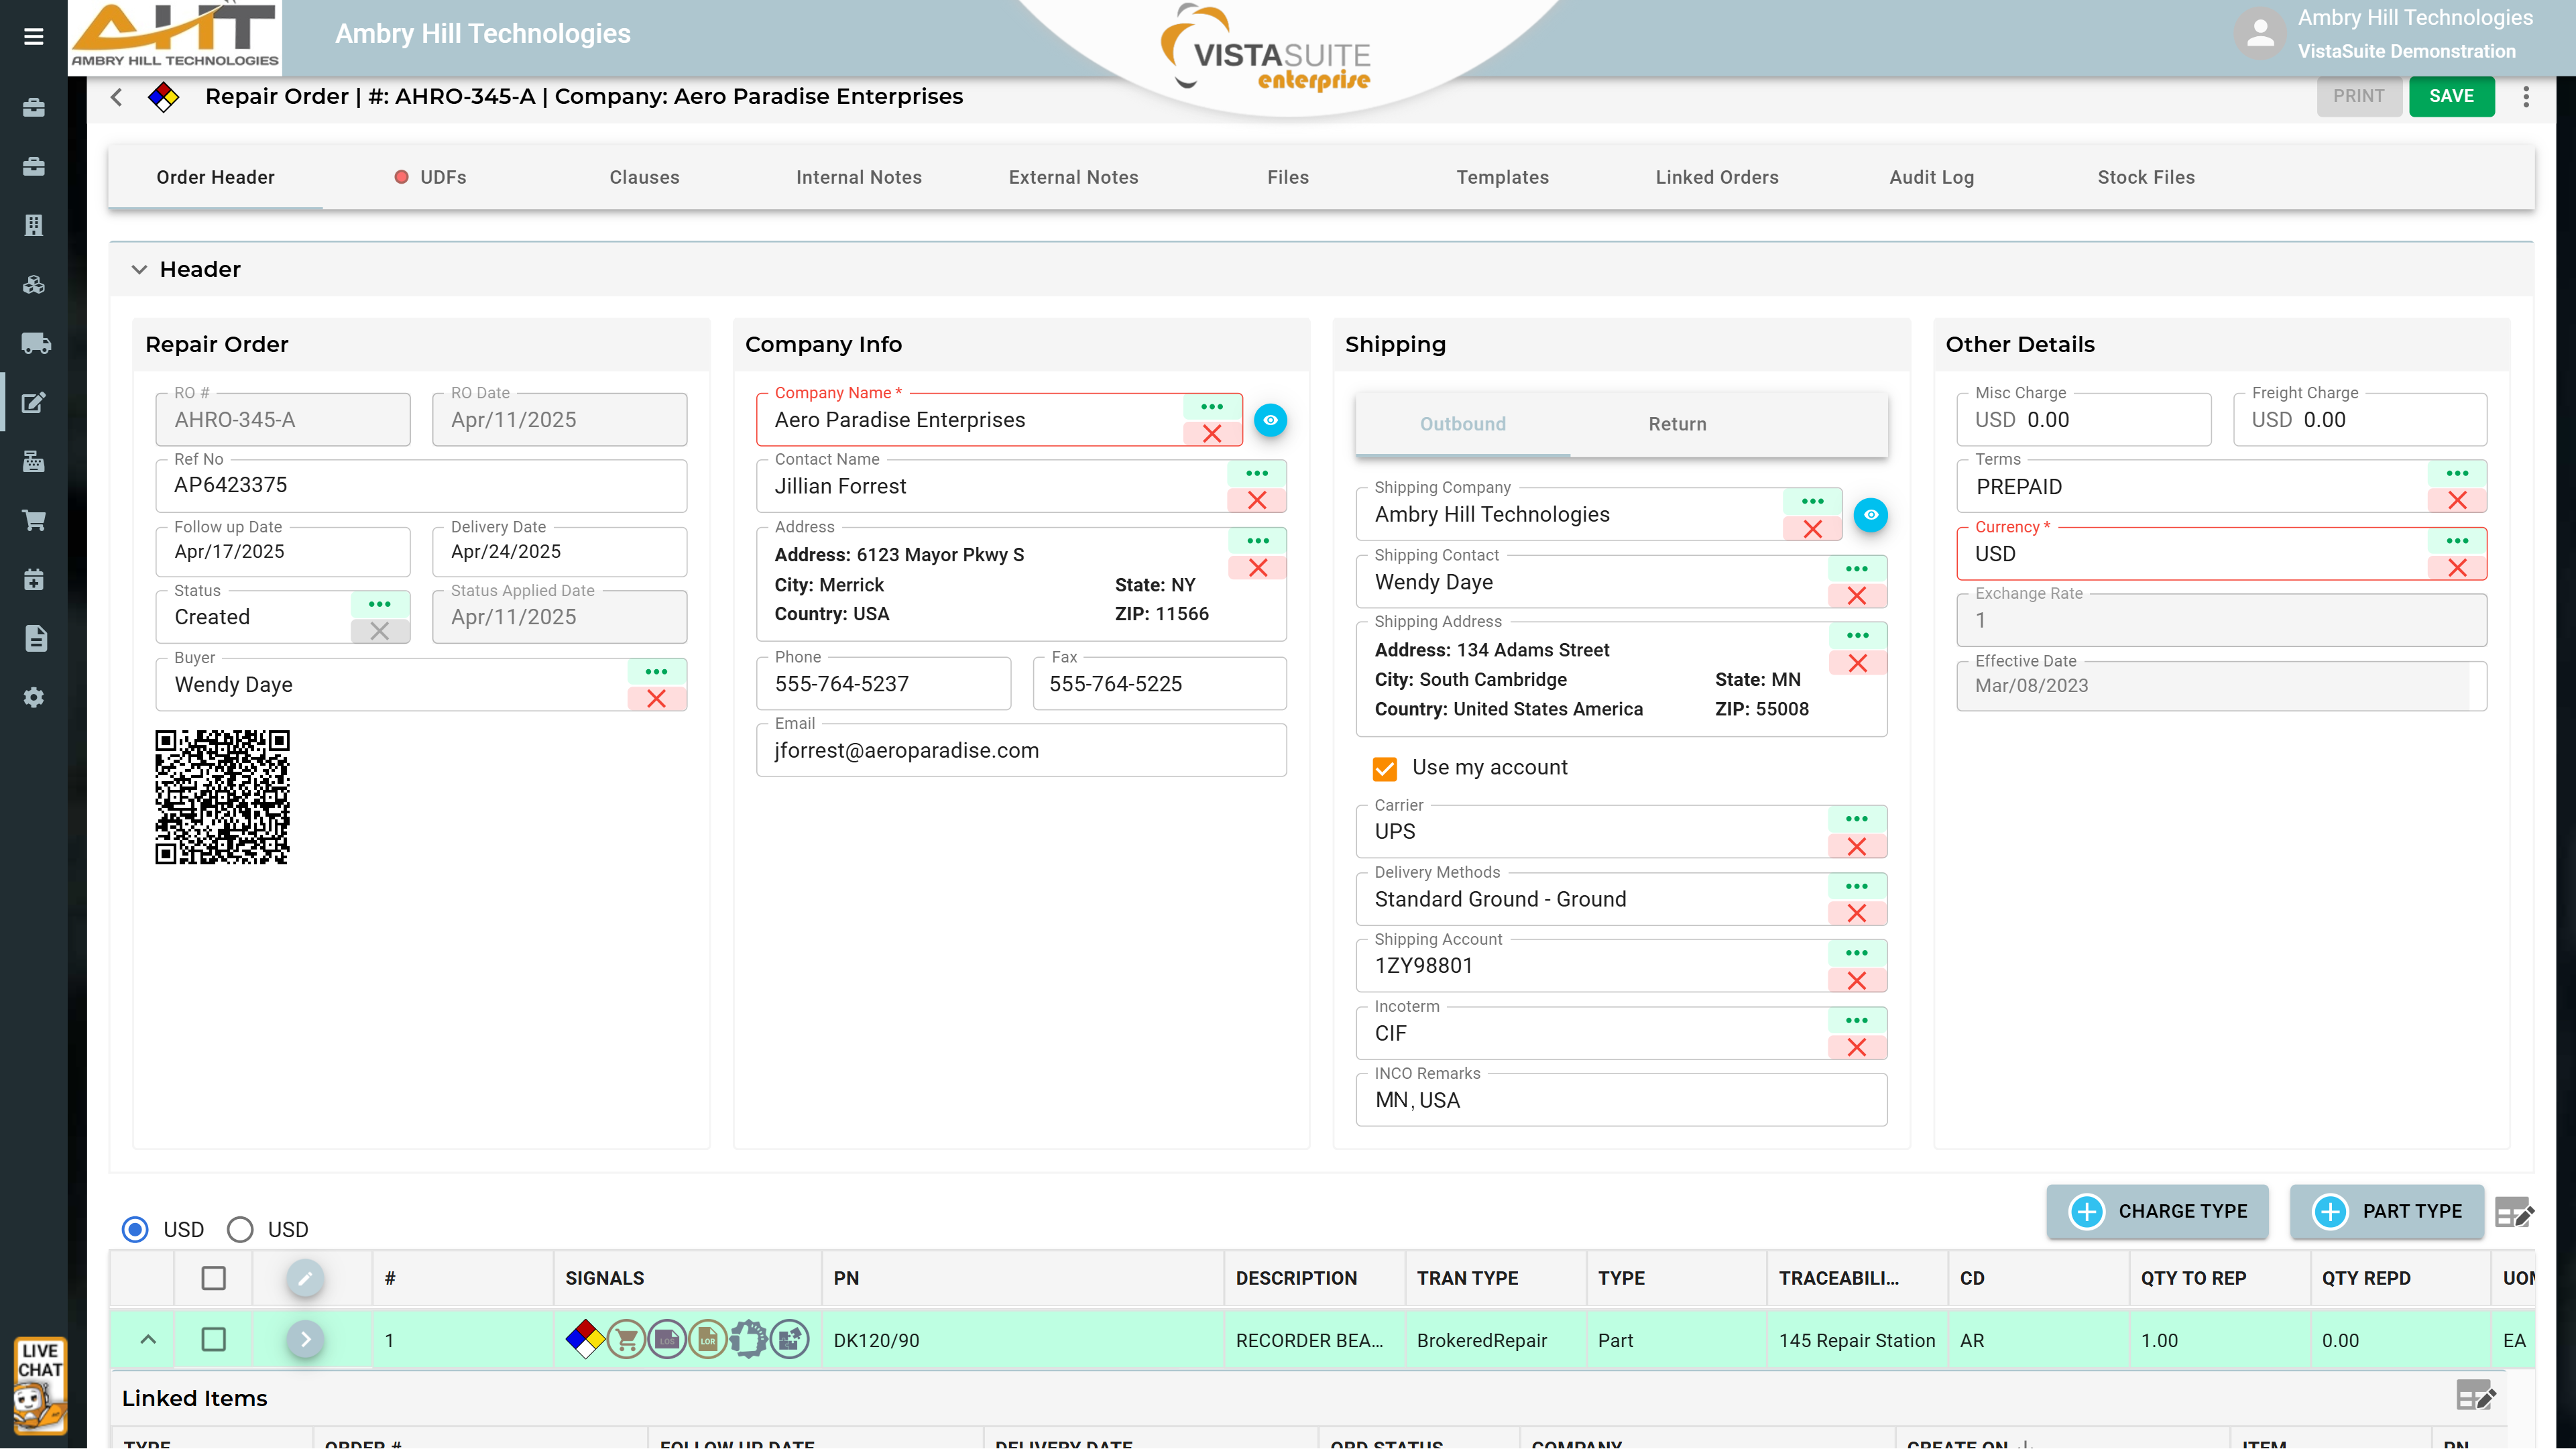Uncheck the Use my account checkbox
Viewport: 2576px width, 1449px height.
[x=1385, y=768]
